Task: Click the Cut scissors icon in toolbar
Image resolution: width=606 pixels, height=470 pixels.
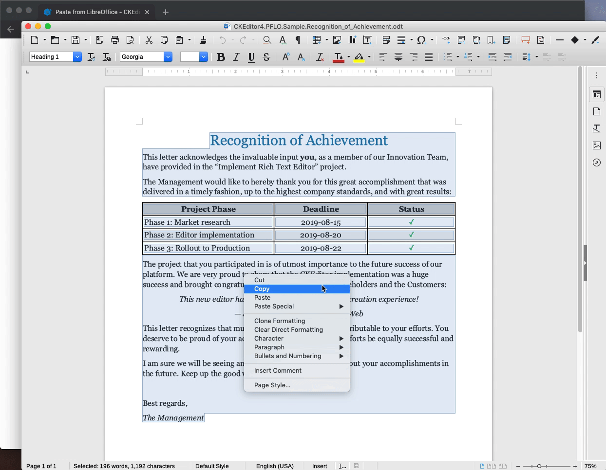Action: click(x=149, y=40)
